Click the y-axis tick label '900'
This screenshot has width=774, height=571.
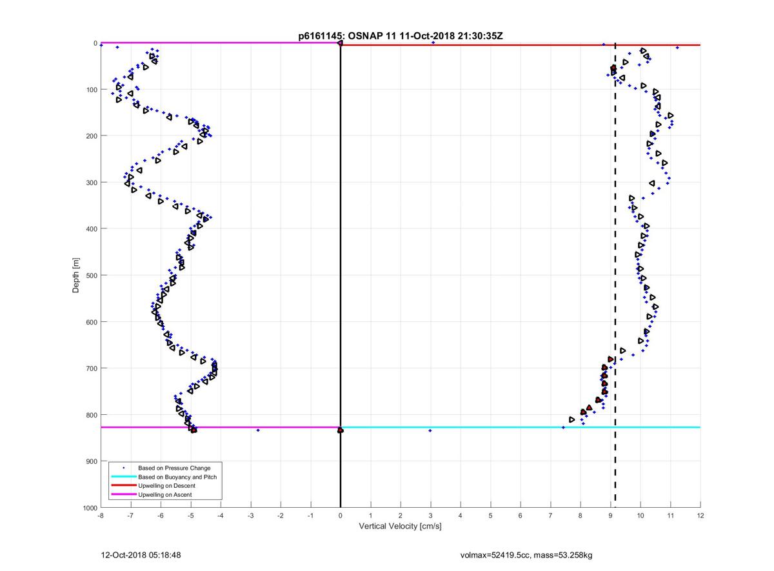coord(92,461)
